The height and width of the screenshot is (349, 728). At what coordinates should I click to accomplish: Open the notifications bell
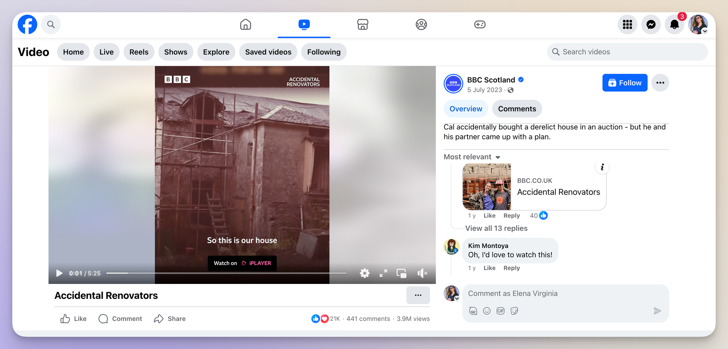point(674,24)
